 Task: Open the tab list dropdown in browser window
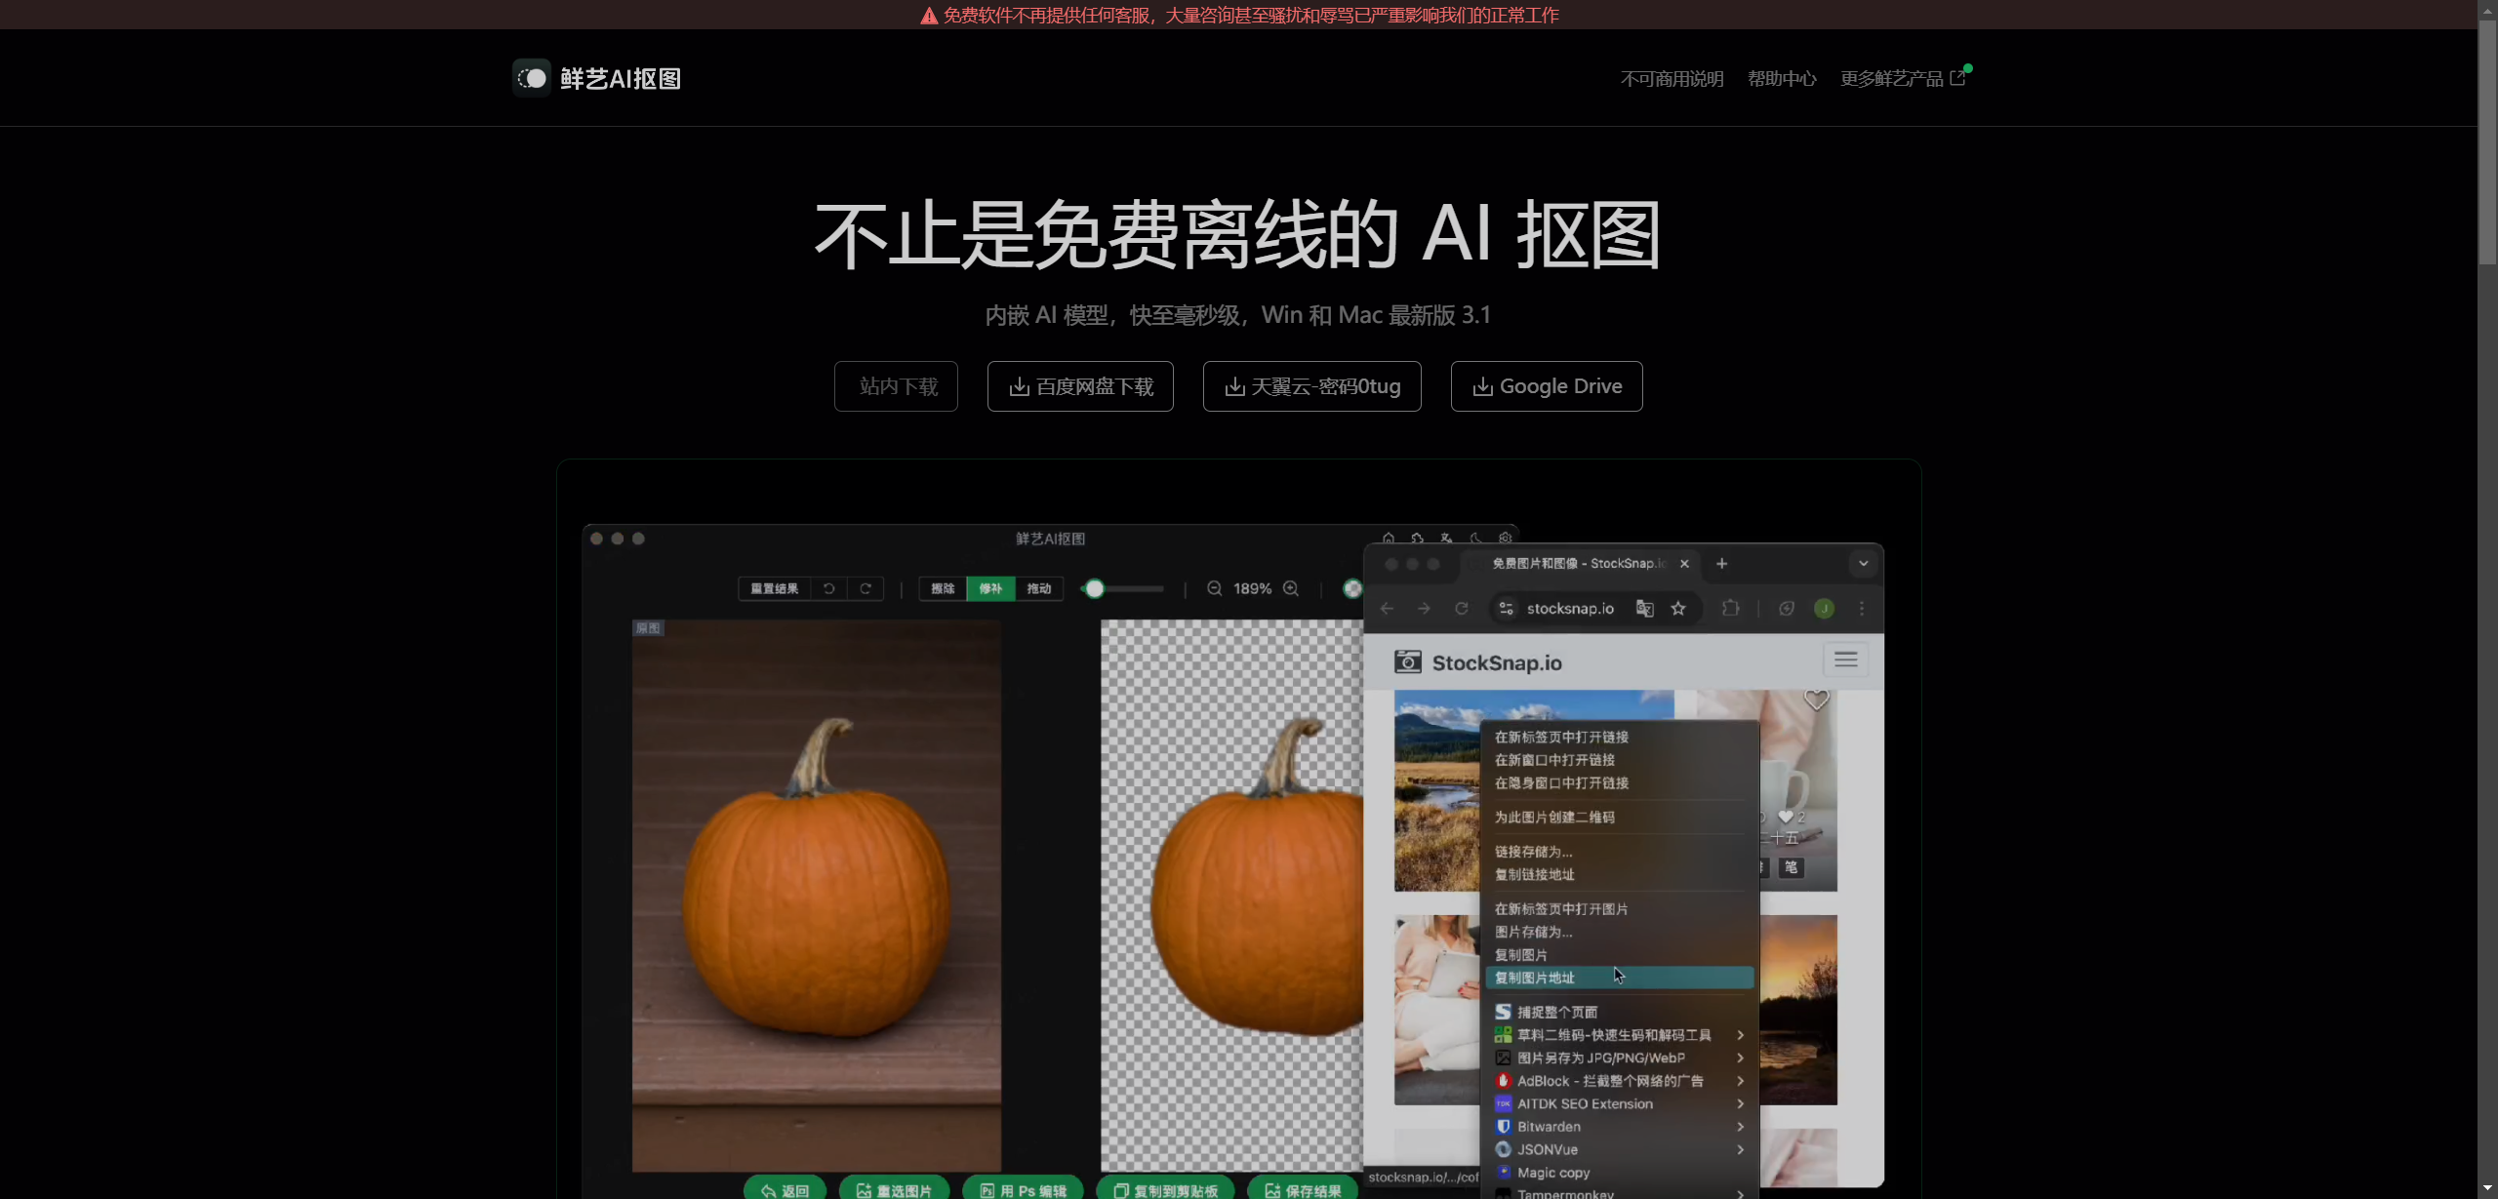coord(1863,564)
